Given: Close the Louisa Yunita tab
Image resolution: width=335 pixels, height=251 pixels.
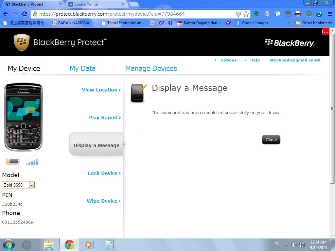Looking at the screenshot, I should click(x=123, y=4).
